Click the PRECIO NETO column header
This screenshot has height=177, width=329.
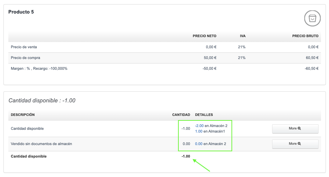pos(204,36)
